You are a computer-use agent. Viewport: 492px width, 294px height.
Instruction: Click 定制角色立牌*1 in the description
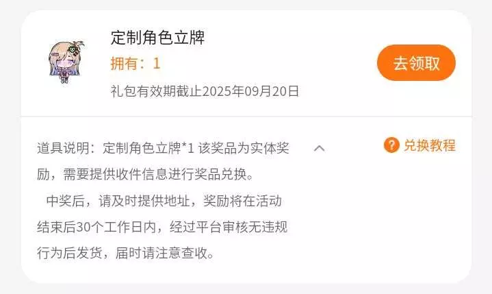[148, 148]
